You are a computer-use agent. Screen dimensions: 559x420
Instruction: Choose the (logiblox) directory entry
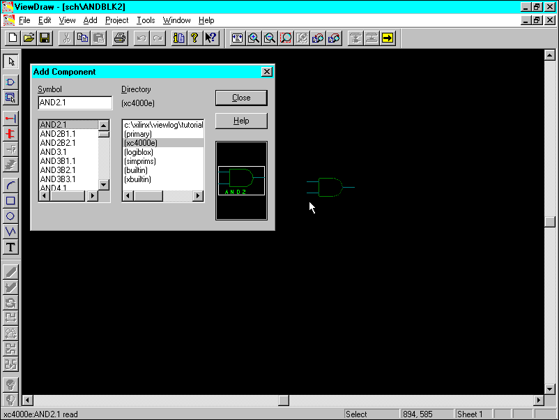click(138, 152)
